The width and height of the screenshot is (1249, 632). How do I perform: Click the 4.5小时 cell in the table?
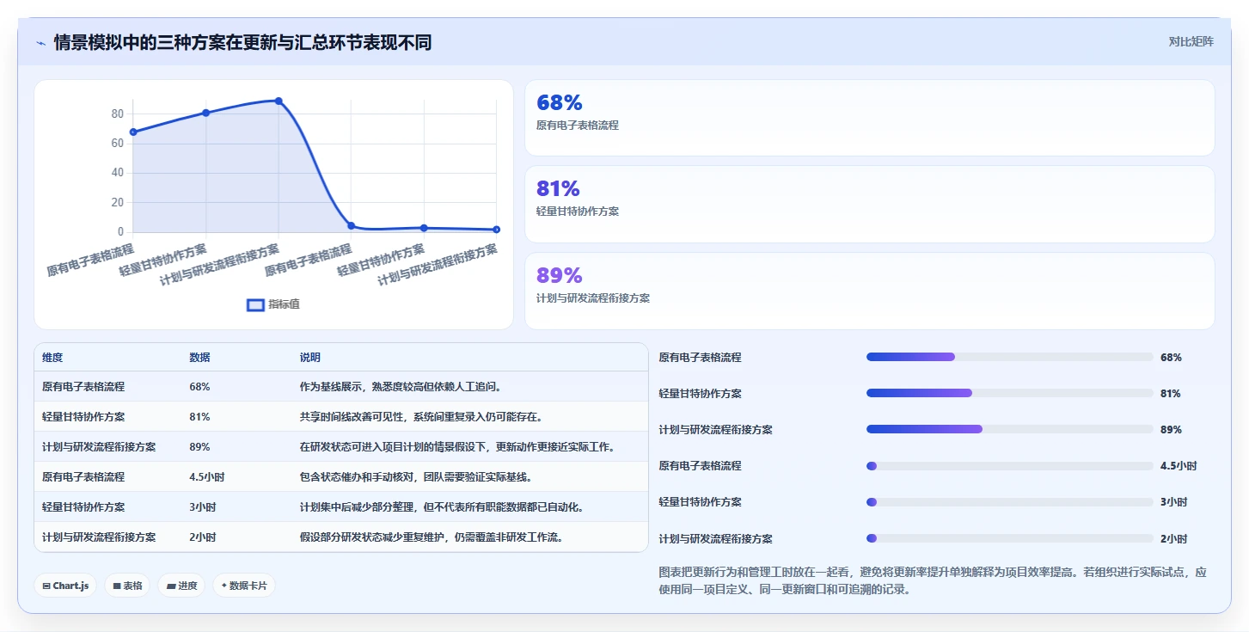point(206,476)
